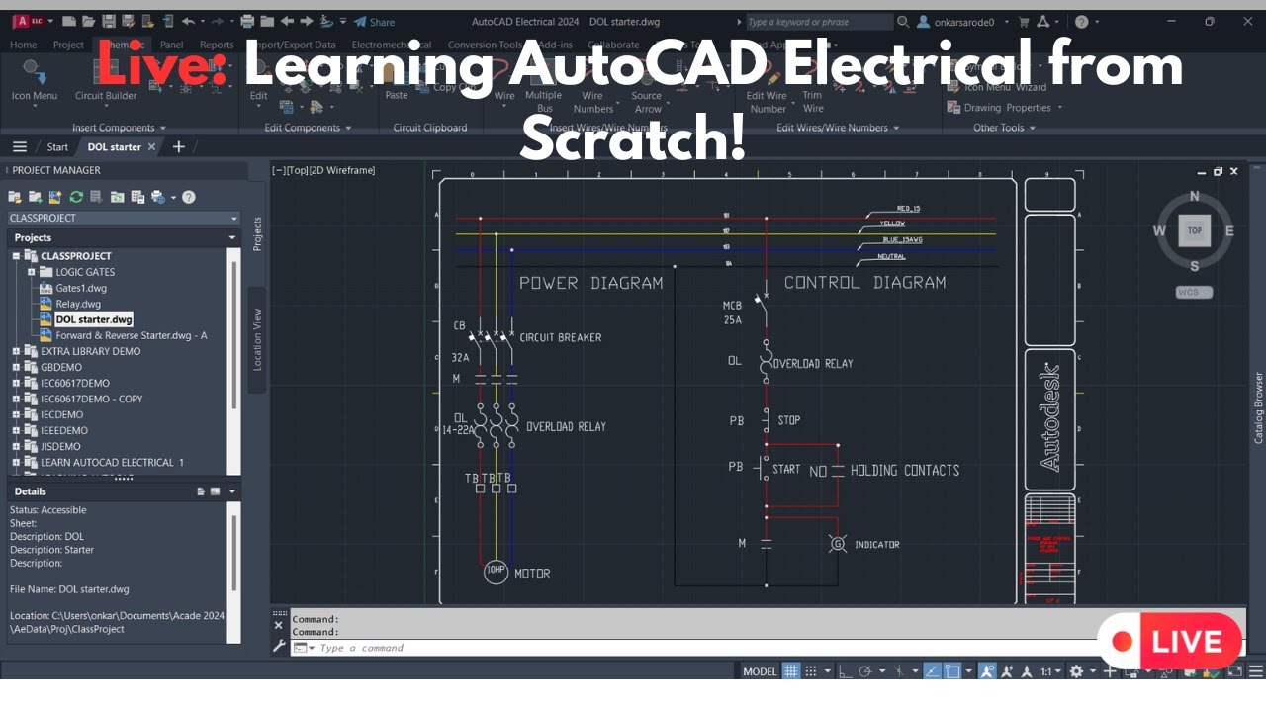Switch to the Panel ribbon tab
Viewport: 1266px width, 712px height.
tap(171, 44)
